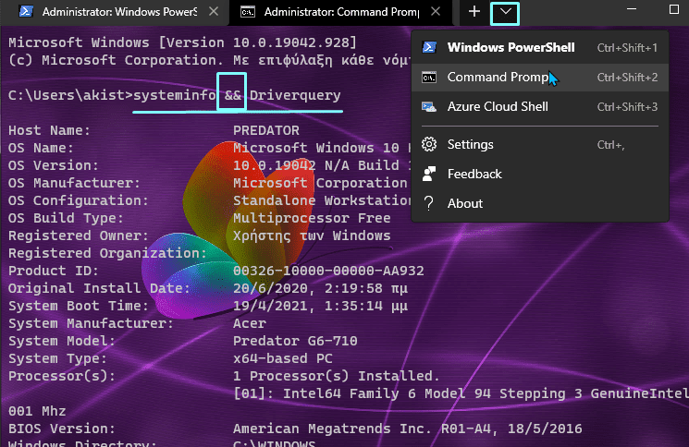The height and width of the screenshot is (447, 689).
Task: Add a new tab with plus button
Action: coord(474,11)
